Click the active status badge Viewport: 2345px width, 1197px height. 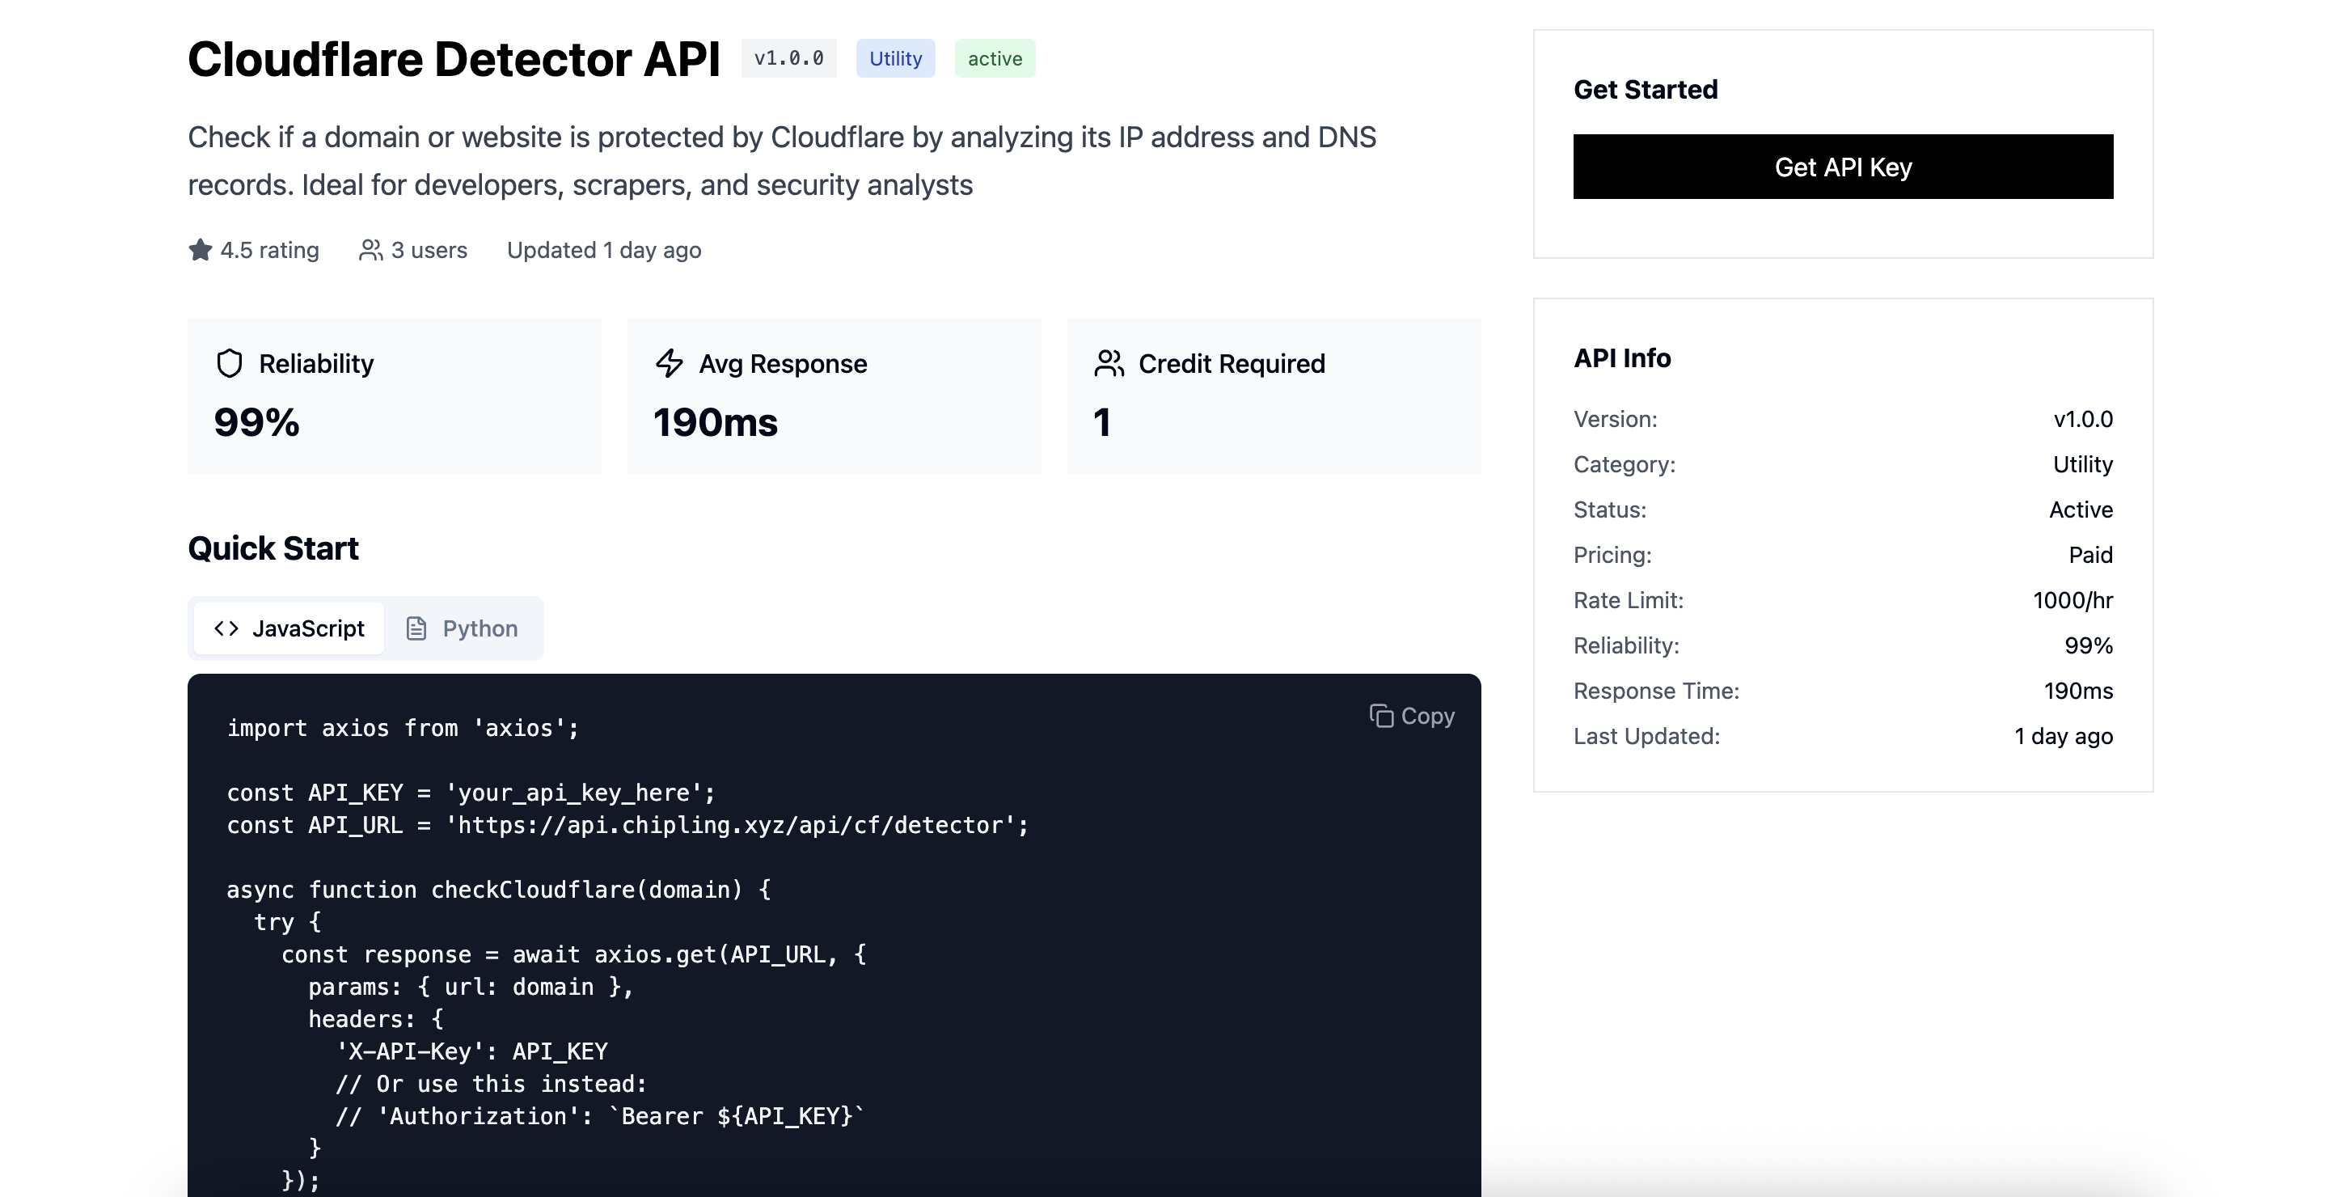pos(994,58)
